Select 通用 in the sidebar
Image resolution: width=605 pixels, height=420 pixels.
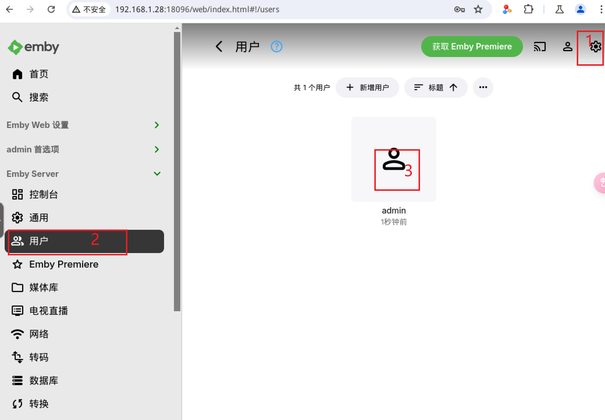[x=84, y=218]
